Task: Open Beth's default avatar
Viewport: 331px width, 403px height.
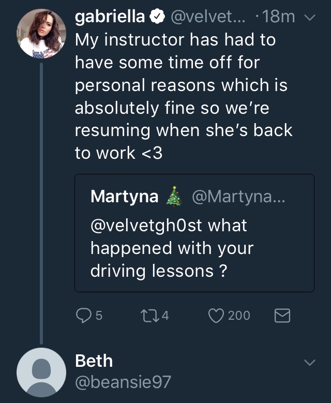Action: click(x=42, y=372)
